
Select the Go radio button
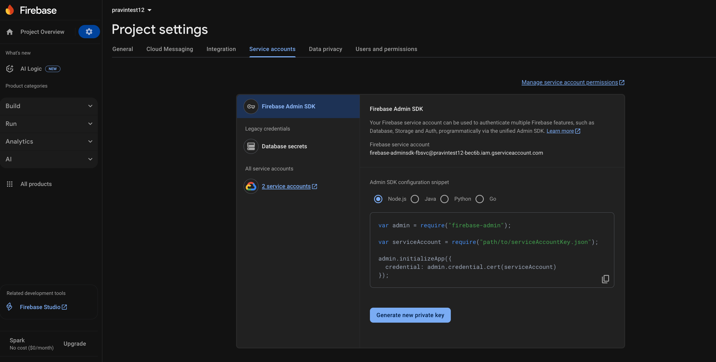coord(479,199)
